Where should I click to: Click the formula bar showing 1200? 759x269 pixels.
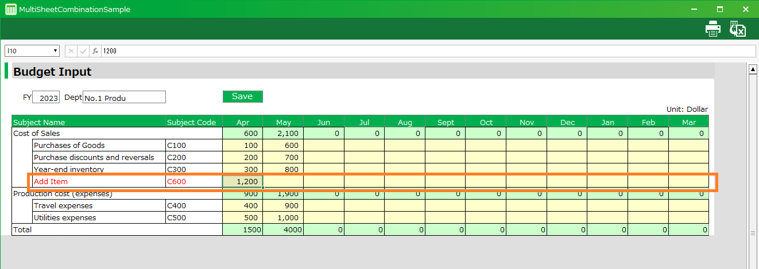click(425, 51)
